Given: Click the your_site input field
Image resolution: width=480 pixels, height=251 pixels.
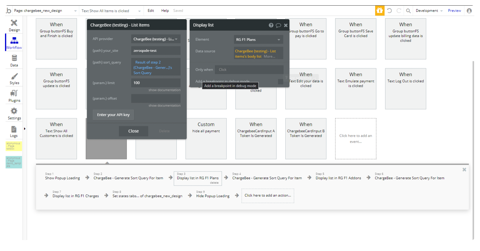Looking at the screenshot, I should coord(156,50).
